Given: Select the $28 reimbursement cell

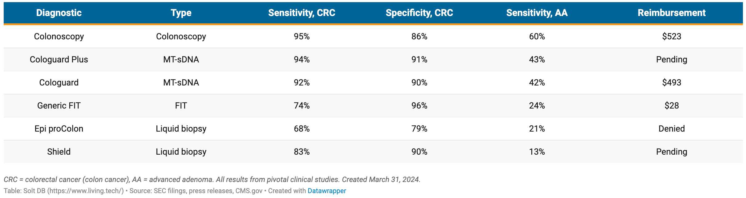Looking at the screenshot, I should click(x=671, y=106).
